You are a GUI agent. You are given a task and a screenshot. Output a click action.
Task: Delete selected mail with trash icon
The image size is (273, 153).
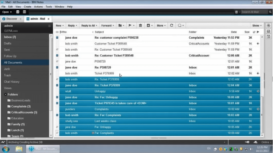pos(140,25)
